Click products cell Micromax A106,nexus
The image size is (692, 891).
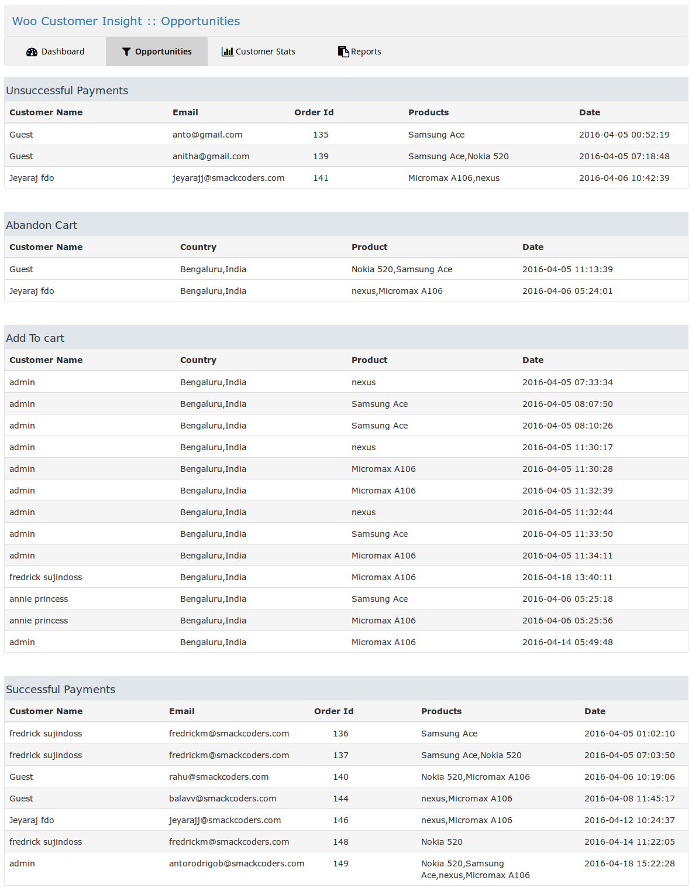454,178
